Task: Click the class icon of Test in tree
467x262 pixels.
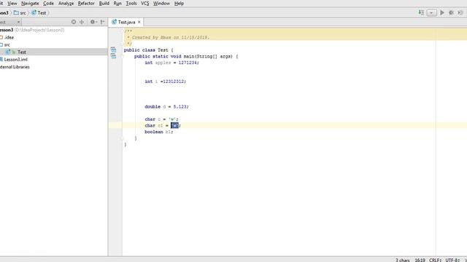Action: pos(8,52)
